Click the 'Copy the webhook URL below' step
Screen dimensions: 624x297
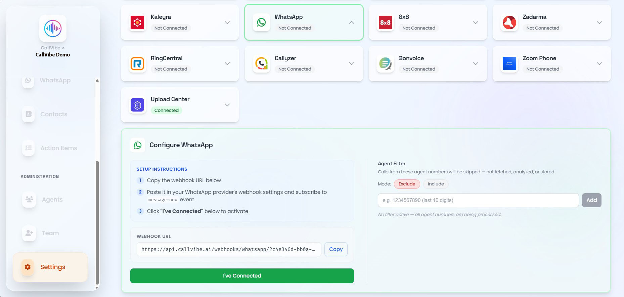pyautogui.click(x=184, y=180)
